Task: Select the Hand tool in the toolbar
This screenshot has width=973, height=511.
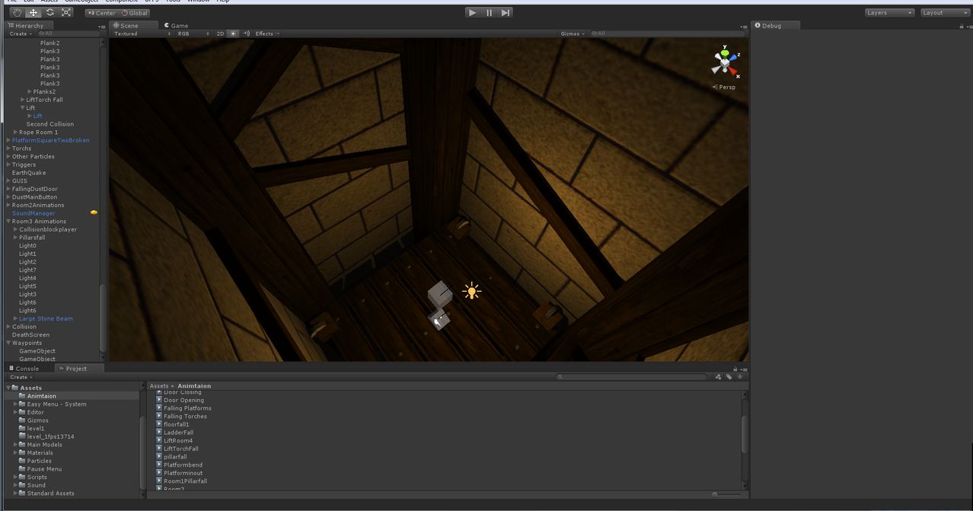Action: coord(17,12)
